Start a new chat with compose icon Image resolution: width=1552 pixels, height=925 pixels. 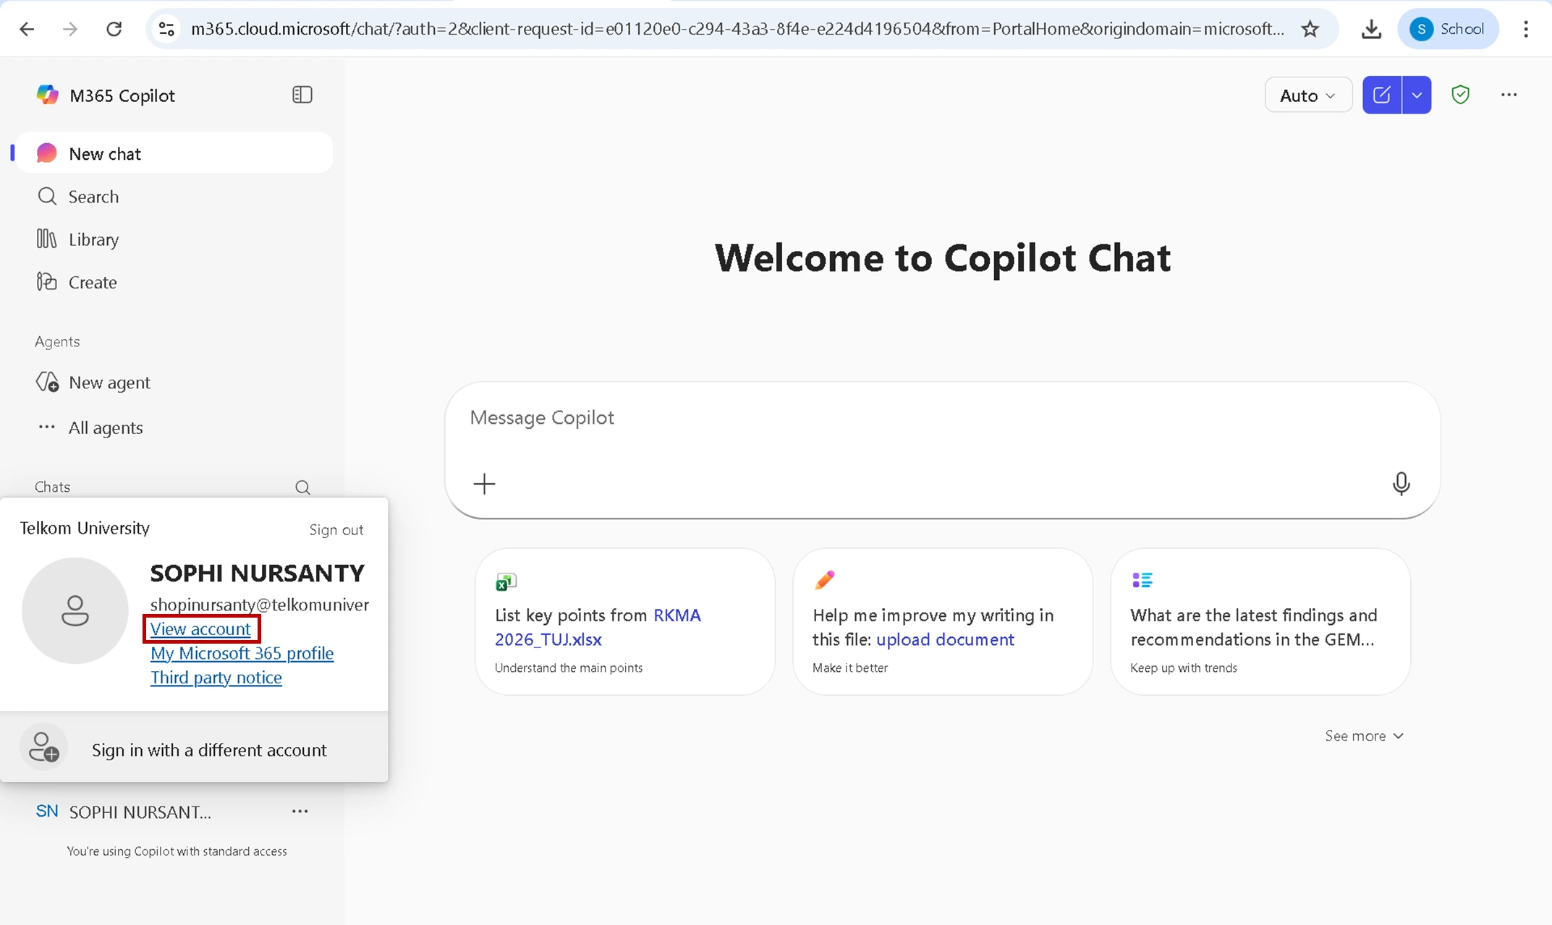point(1381,95)
